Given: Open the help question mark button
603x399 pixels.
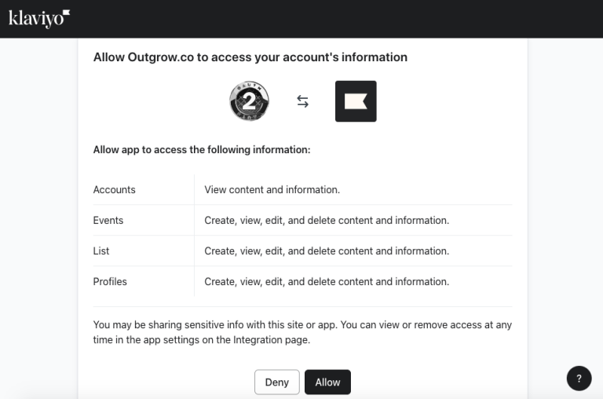Looking at the screenshot, I should [x=579, y=378].
